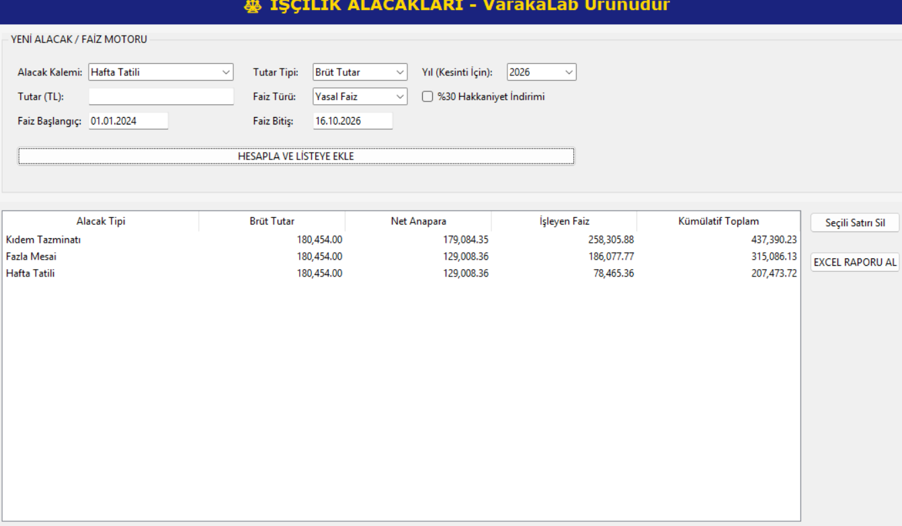Open the Faiz Türü dropdown
This screenshot has width=902, height=526.
pyautogui.click(x=360, y=96)
